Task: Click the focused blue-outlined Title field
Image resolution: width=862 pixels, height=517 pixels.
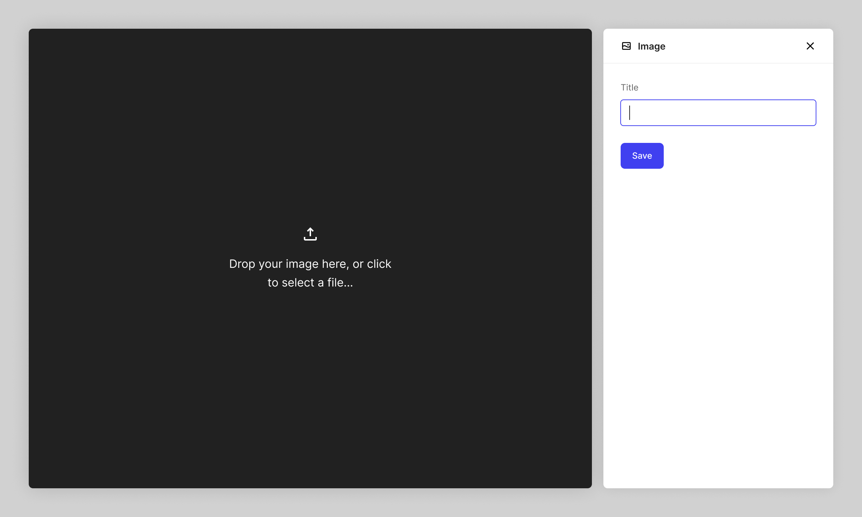Action: (718, 113)
